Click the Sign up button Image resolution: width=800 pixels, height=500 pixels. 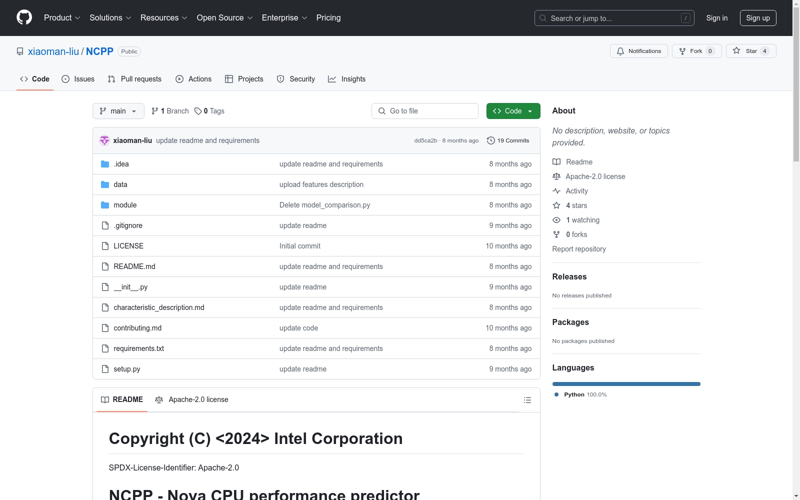coord(758,18)
